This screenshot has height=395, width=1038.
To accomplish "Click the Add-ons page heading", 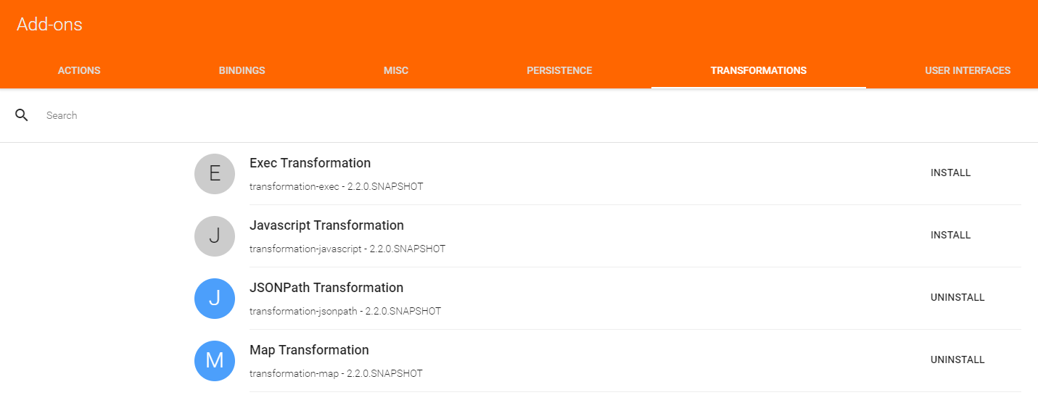I will 49,24.
